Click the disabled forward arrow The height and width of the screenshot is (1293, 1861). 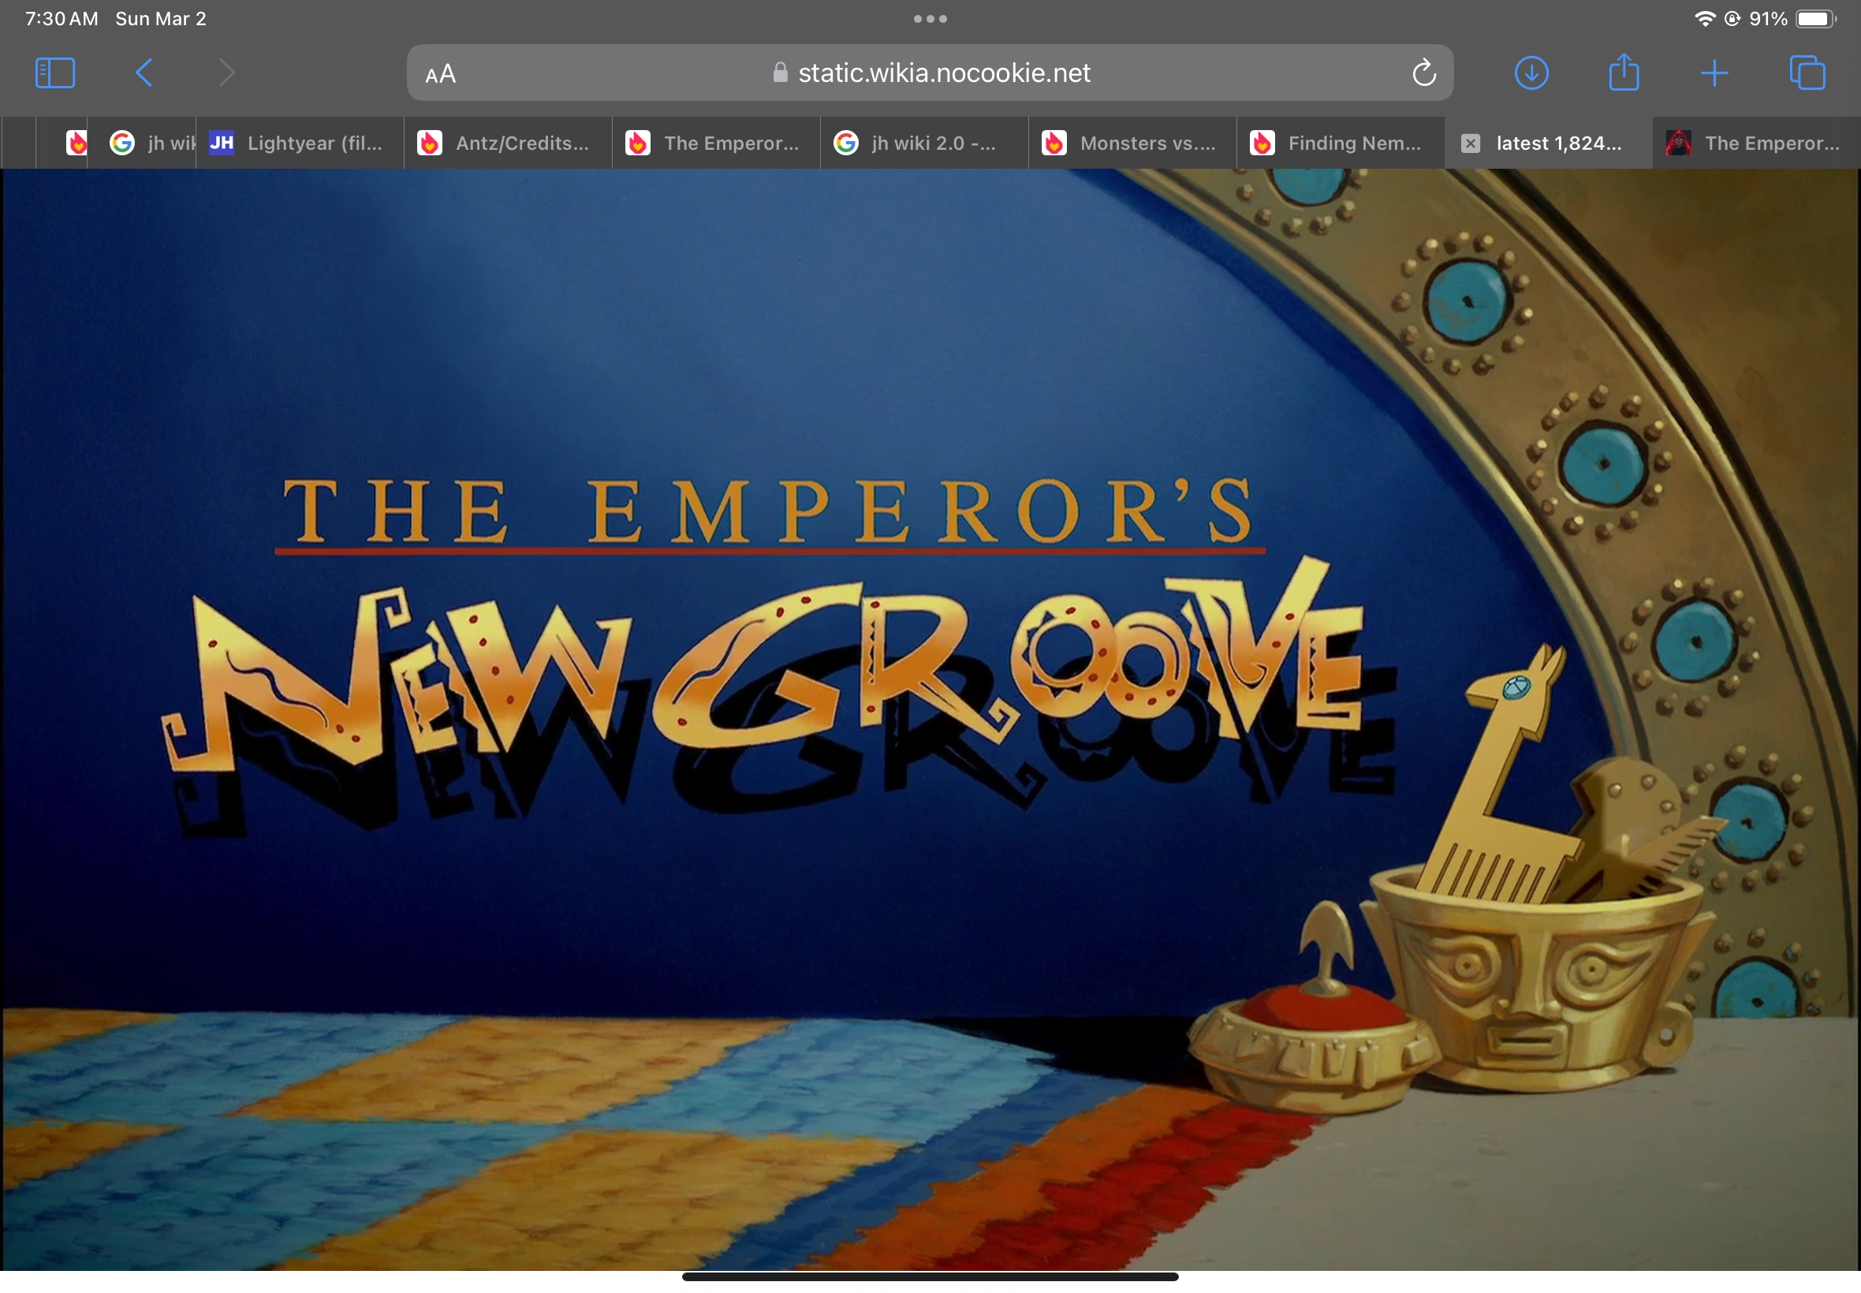pyautogui.click(x=227, y=73)
